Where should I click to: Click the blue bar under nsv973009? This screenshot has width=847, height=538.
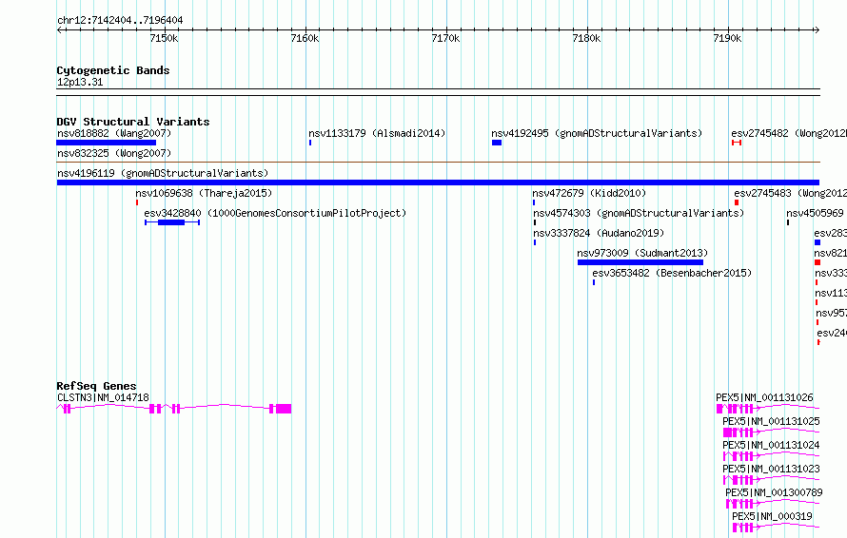coord(640,262)
